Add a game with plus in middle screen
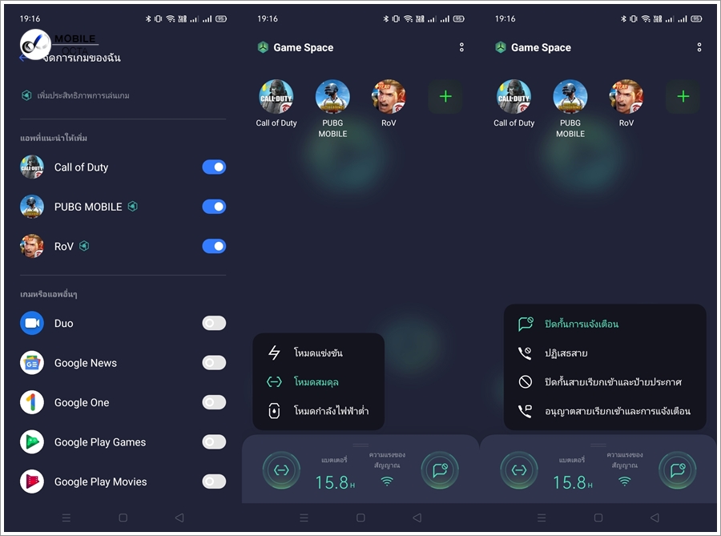 (445, 96)
